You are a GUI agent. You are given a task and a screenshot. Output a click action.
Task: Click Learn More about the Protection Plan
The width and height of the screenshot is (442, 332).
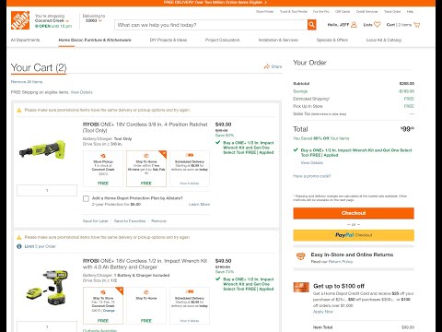(x=199, y=204)
